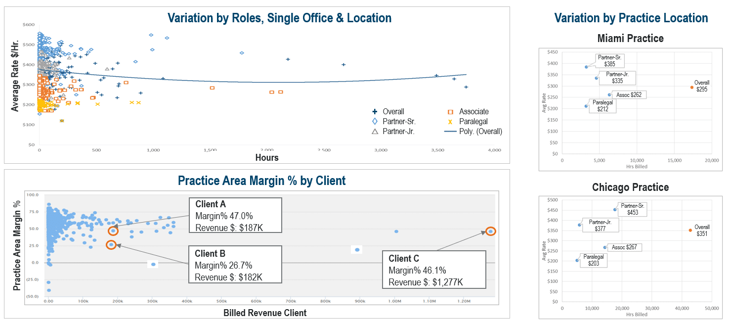
Task: Select the circled Client A data point
Action: (113, 231)
